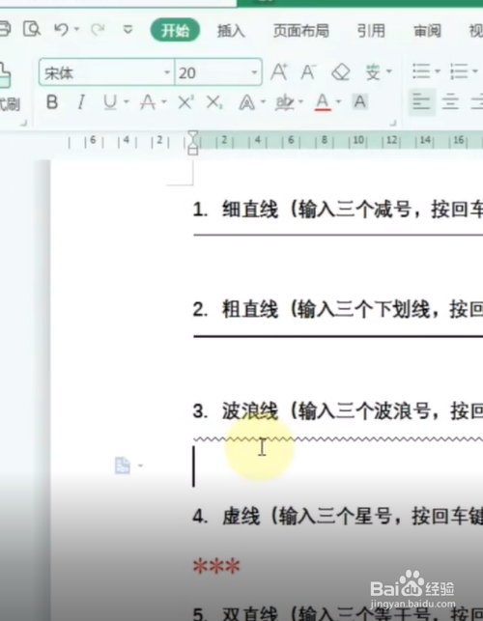
Task: Toggle bold formatting B
Action: tap(52, 102)
